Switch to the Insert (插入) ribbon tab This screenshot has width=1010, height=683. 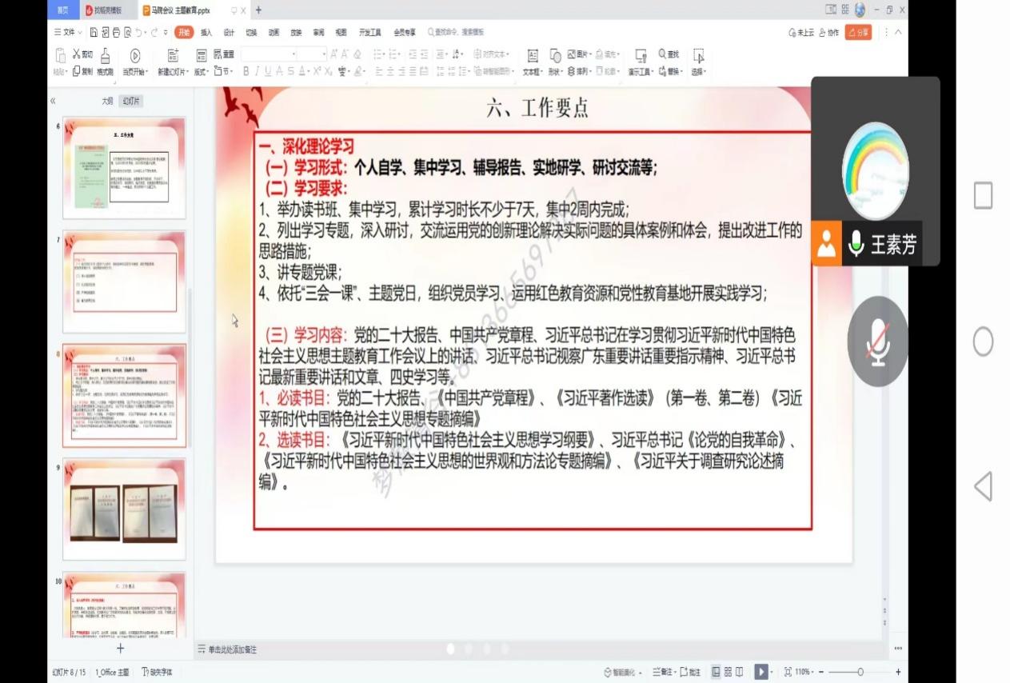point(205,34)
